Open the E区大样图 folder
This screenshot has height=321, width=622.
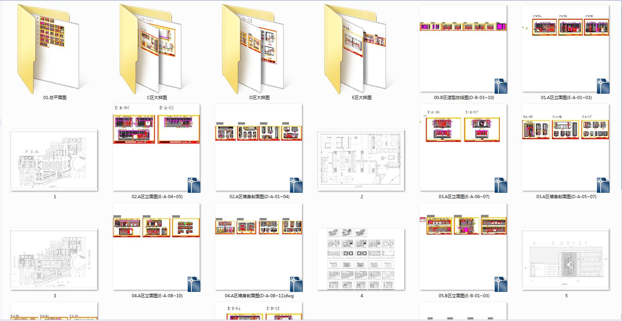click(355, 49)
